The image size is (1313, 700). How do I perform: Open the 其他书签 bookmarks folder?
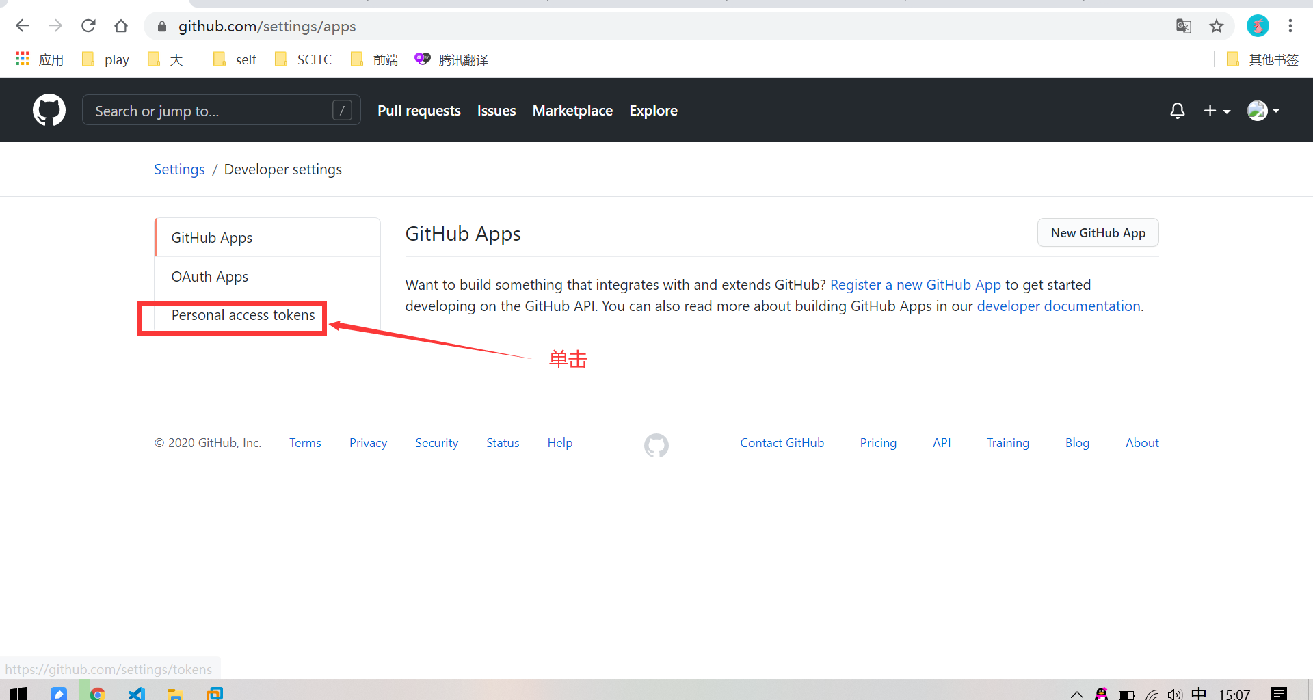pos(1262,59)
